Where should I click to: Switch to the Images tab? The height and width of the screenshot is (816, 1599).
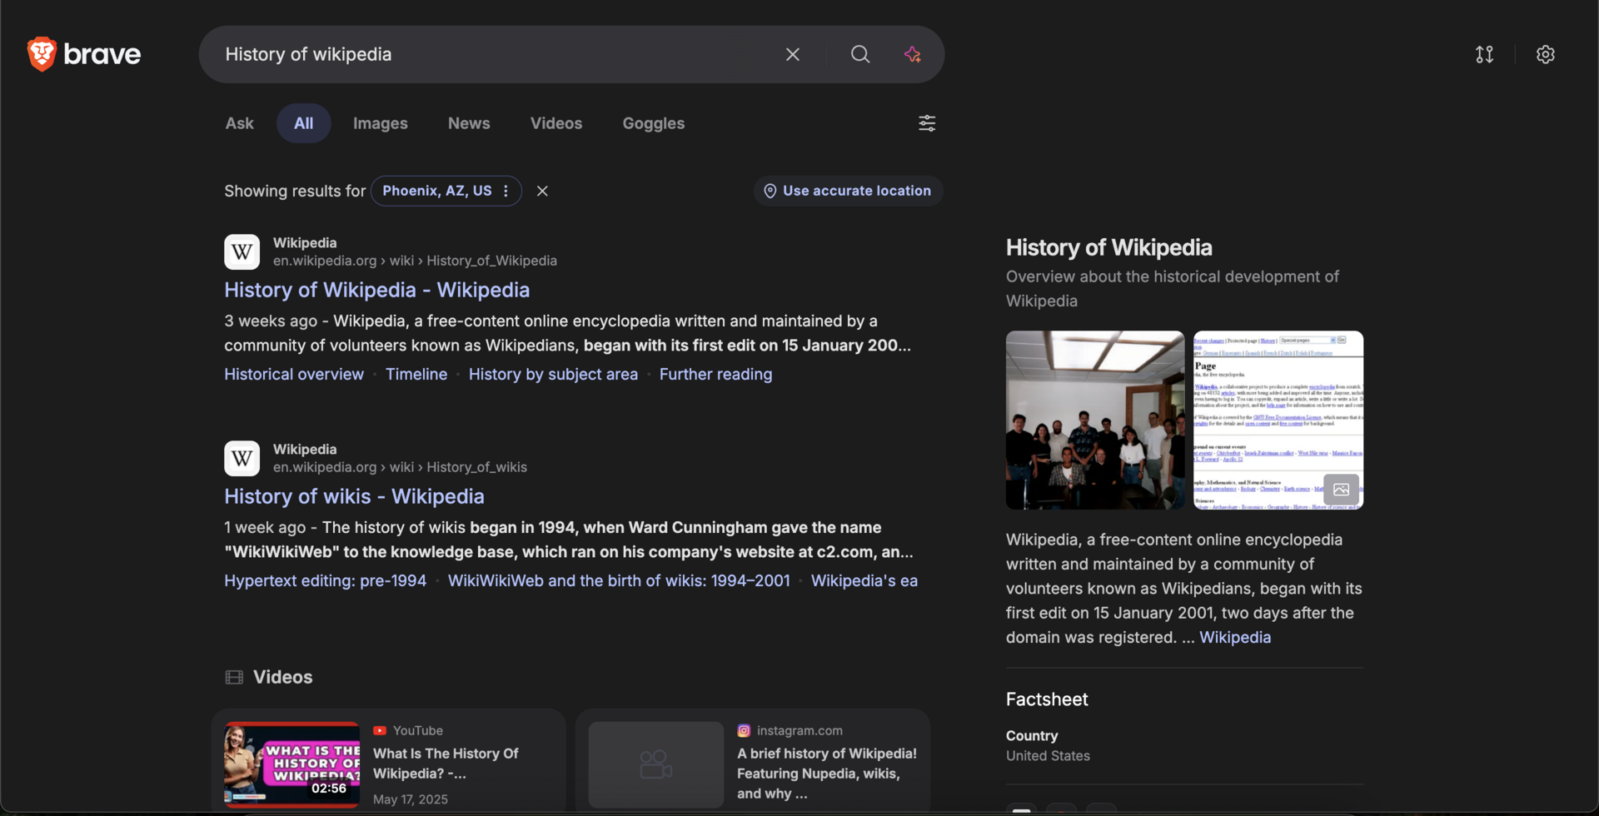click(x=380, y=123)
